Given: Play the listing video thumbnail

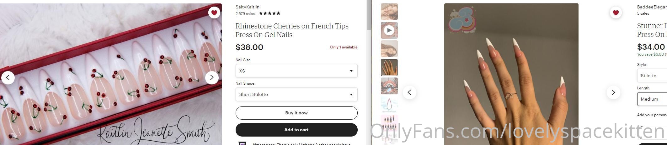Looking at the screenshot, I should click(389, 30).
